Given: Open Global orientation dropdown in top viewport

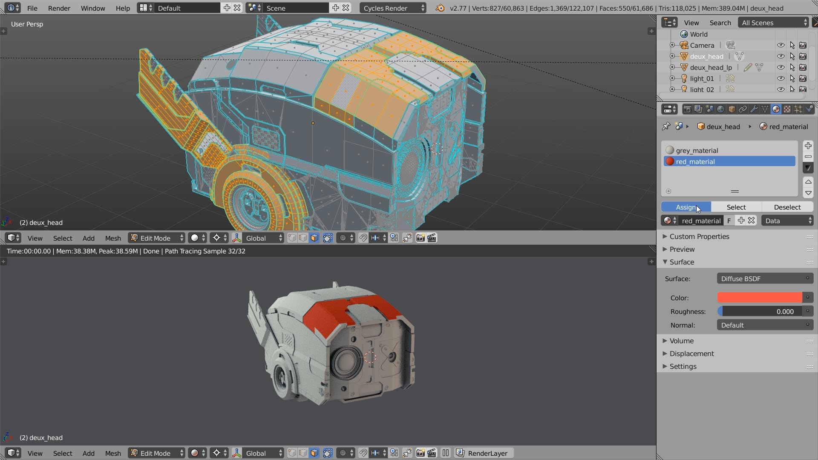Looking at the screenshot, I should (x=263, y=238).
